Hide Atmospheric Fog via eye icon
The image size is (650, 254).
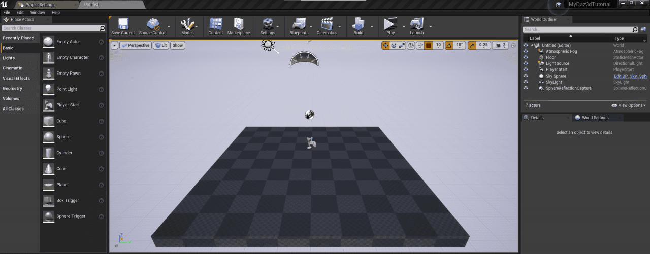[526, 51]
